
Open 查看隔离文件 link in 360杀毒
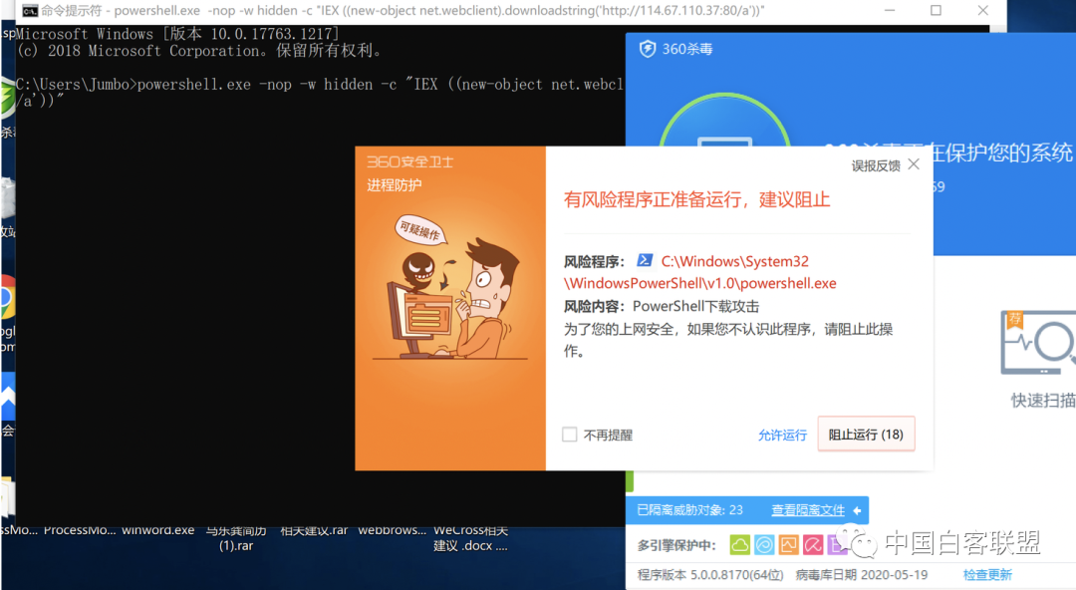[808, 510]
